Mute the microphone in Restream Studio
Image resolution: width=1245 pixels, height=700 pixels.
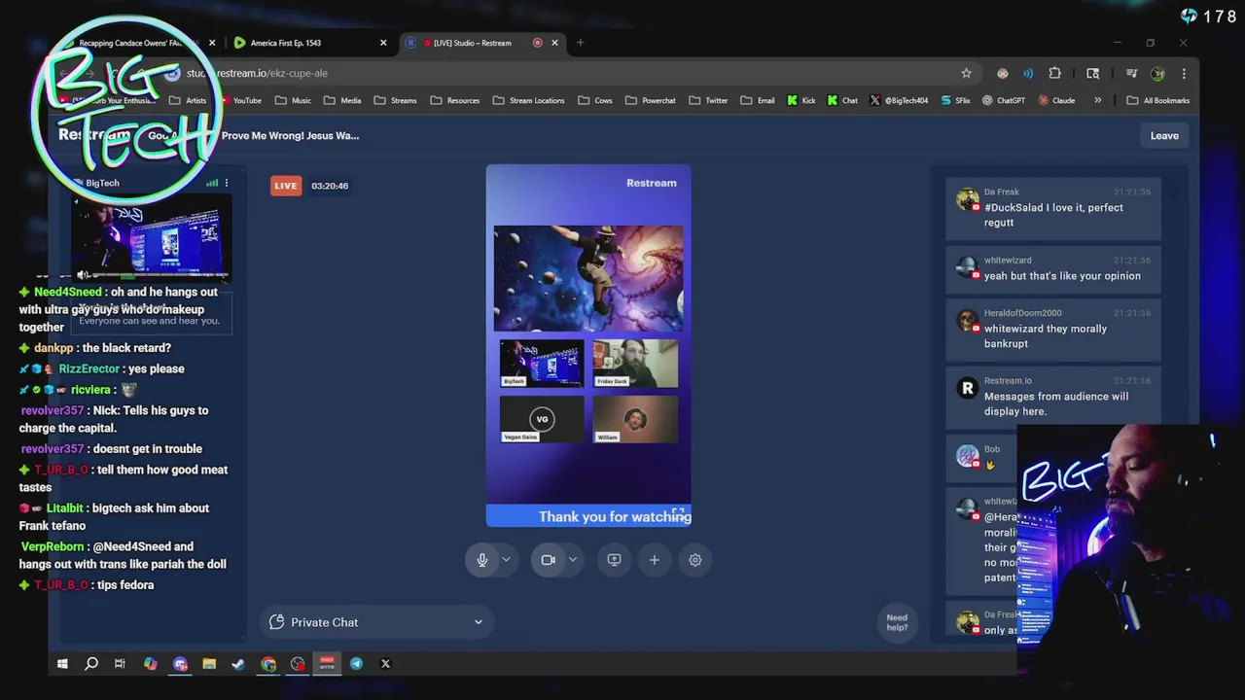[x=482, y=560]
